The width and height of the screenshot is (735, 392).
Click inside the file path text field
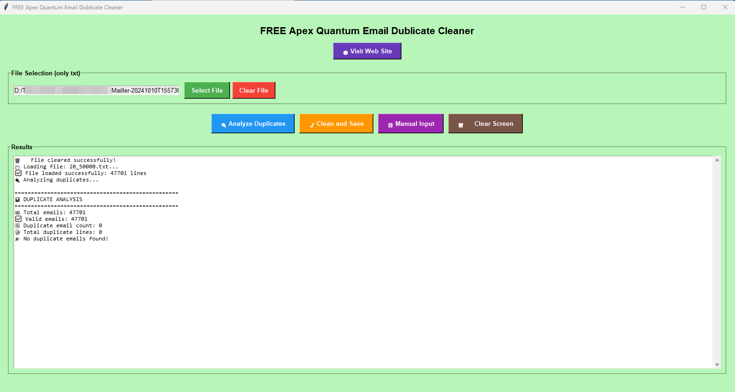click(x=97, y=90)
